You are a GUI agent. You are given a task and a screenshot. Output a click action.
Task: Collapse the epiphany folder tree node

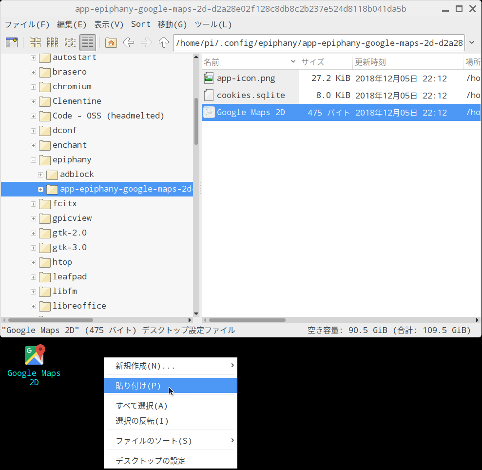pyautogui.click(x=33, y=160)
